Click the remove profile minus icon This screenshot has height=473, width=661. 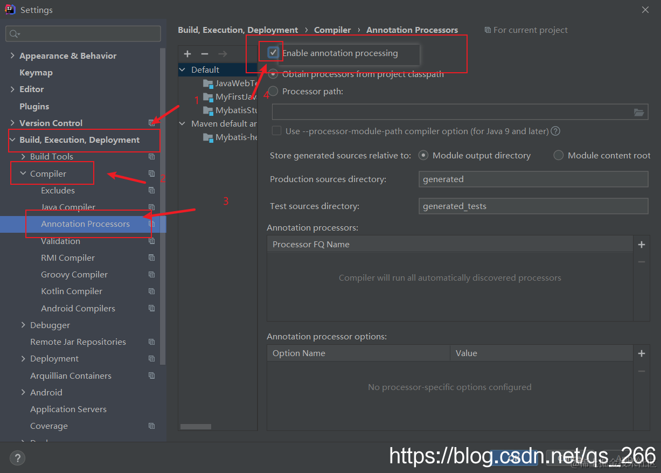[205, 54]
